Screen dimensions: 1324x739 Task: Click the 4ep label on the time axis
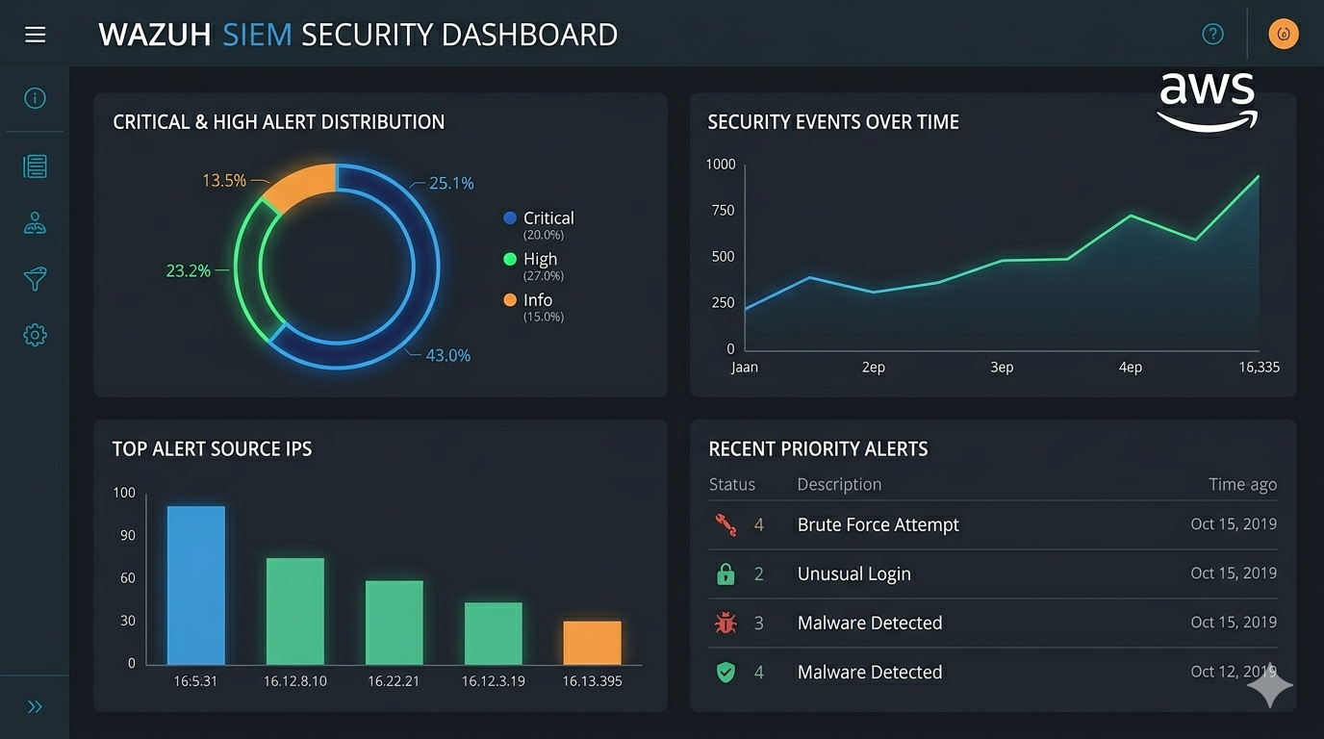[x=1131, y=367]
